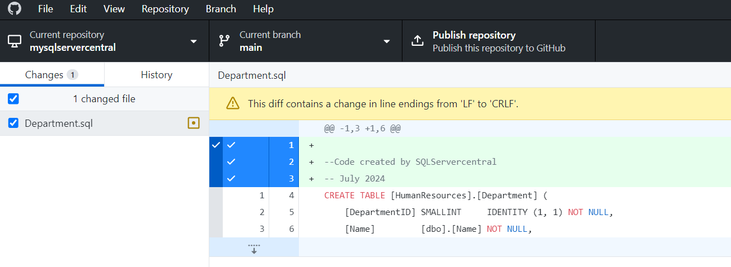The image size is (731, 267).
Task: Click the GitHub logo icon
Action: click(x=14, y=9)
